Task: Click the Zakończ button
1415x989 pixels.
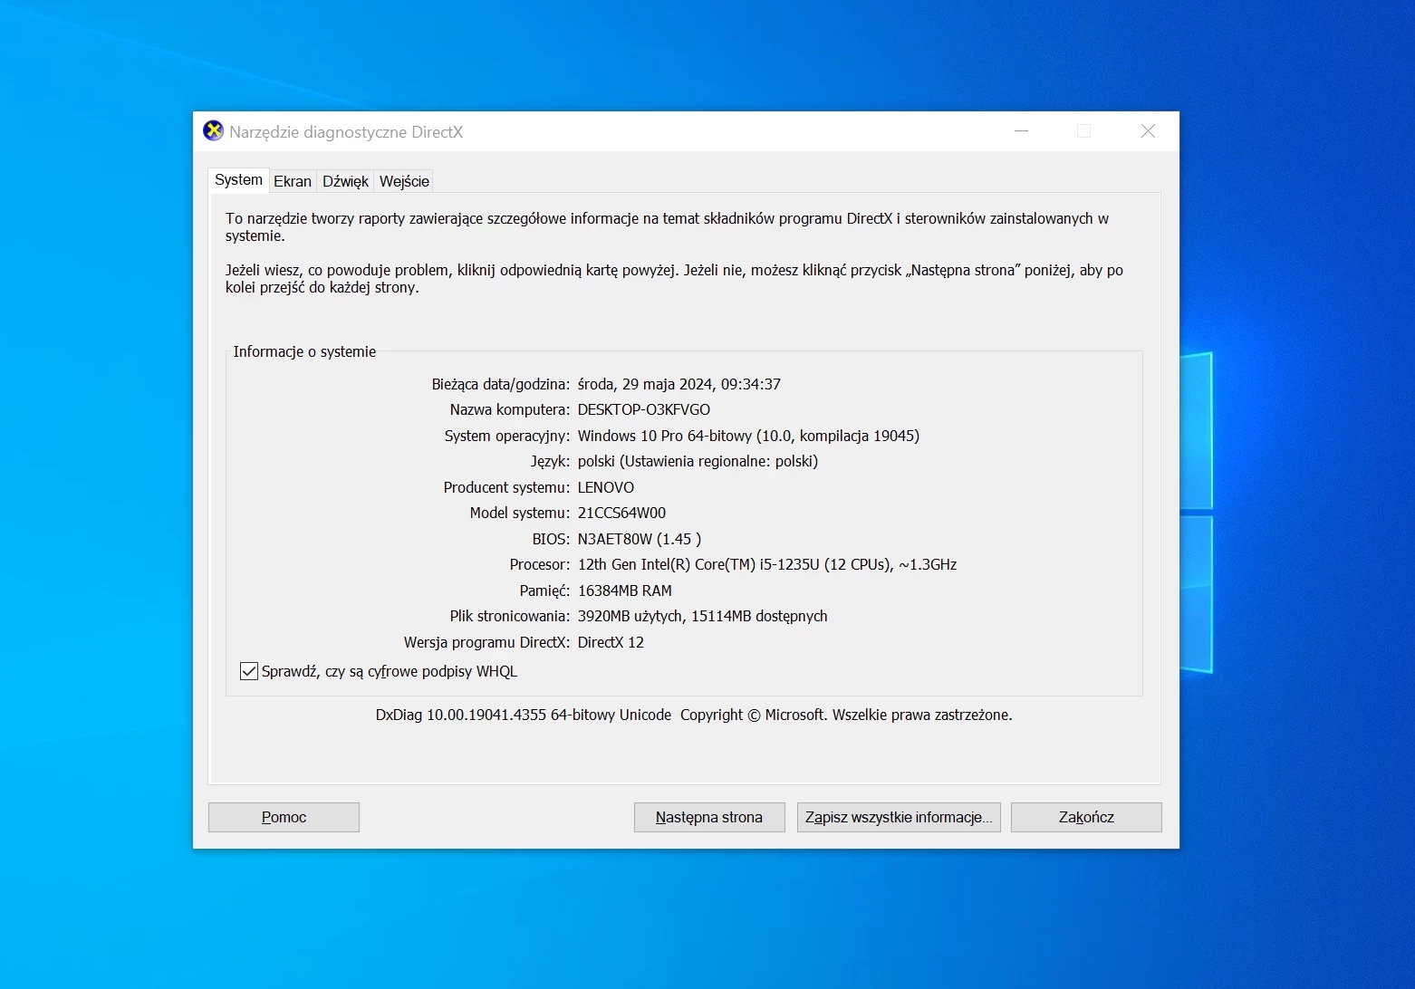Action: point(1086,817)
